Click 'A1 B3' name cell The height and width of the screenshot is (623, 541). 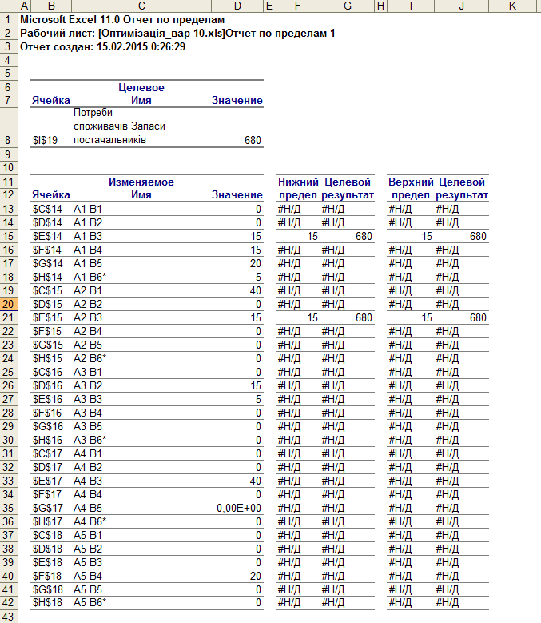pyautogui.click(x=88, y=237)
